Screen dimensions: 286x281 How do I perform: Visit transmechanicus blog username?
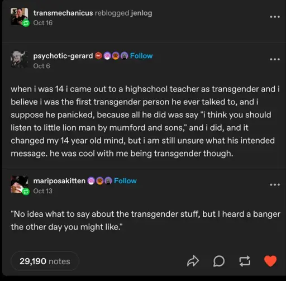(x=63, y=13)
